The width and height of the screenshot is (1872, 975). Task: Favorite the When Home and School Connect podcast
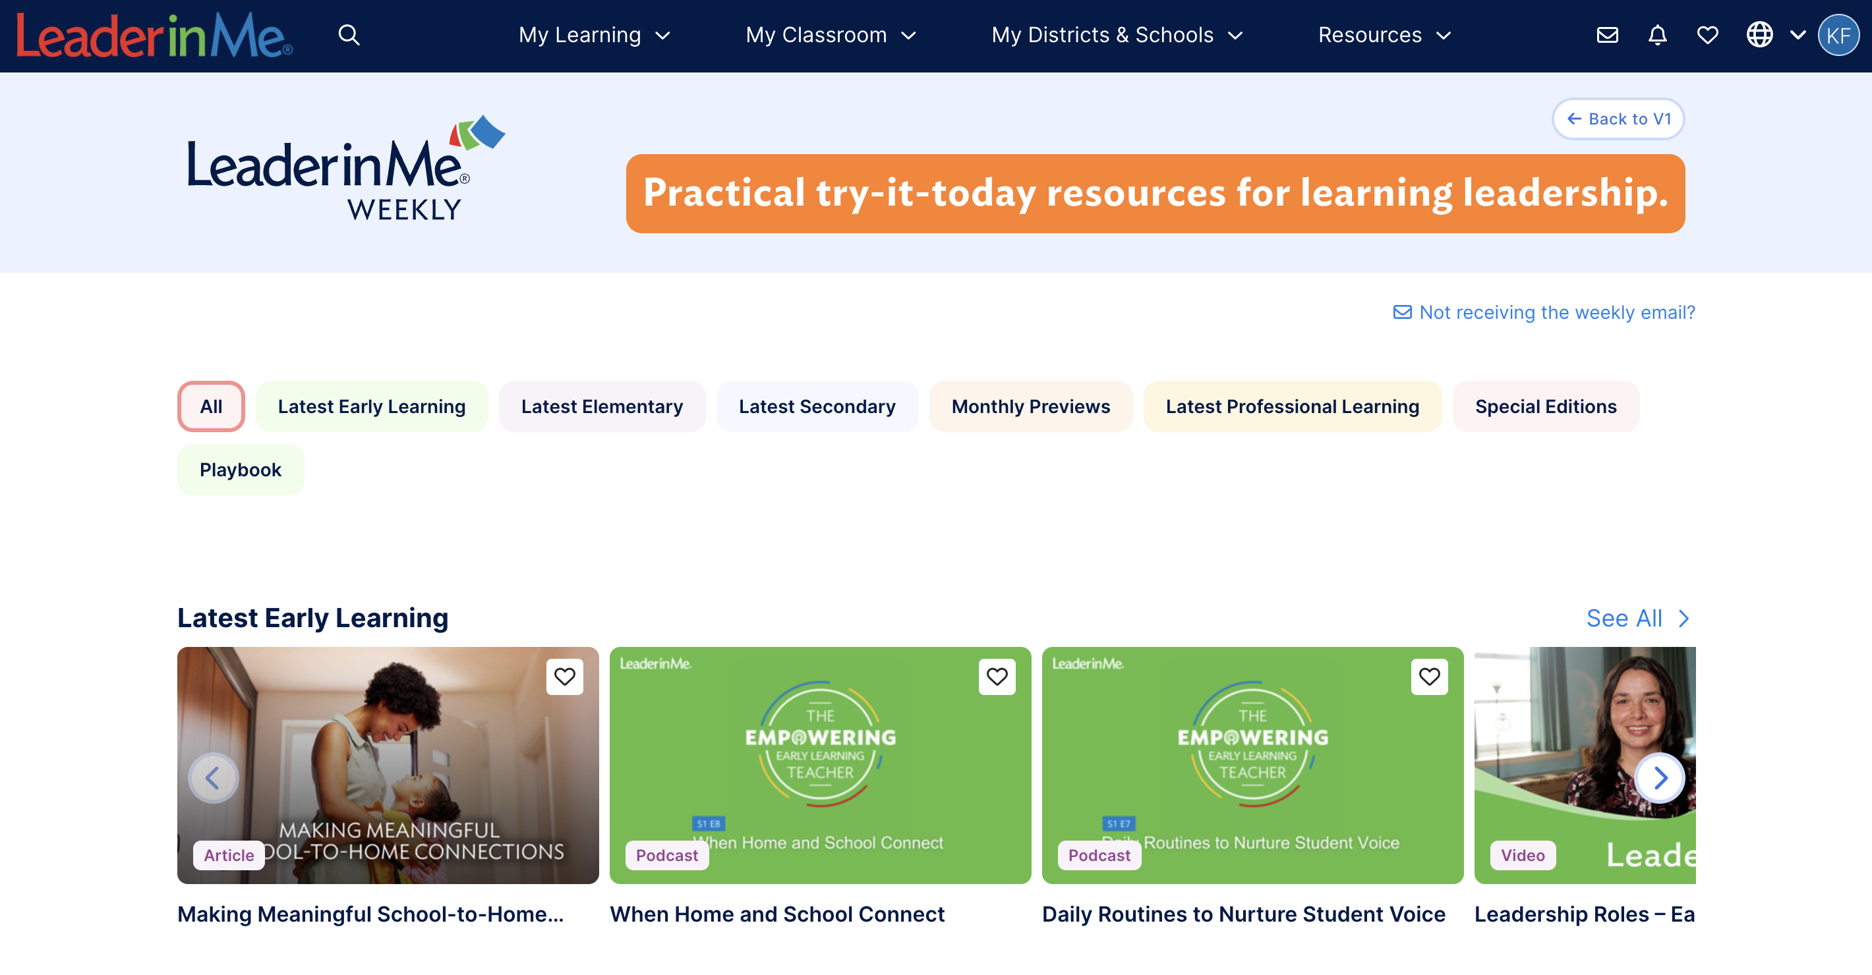point(997,677)
